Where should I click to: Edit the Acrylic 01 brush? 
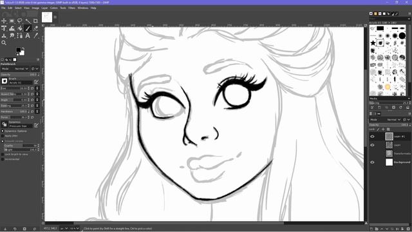coord(36,82)
